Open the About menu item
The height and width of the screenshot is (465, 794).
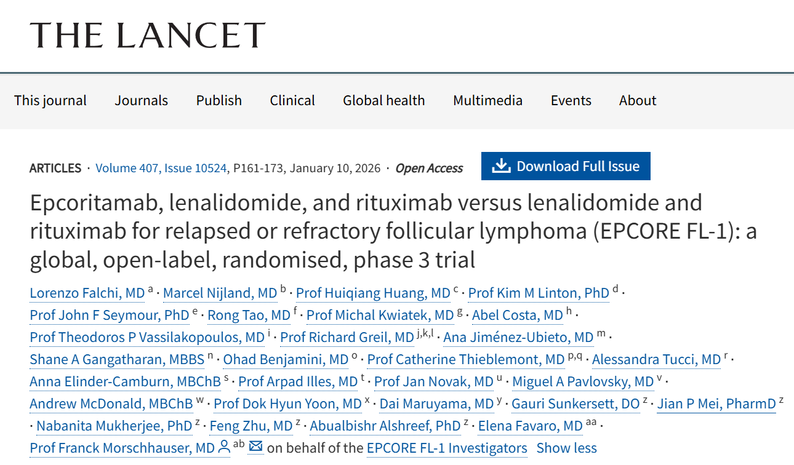coord(638,100)
